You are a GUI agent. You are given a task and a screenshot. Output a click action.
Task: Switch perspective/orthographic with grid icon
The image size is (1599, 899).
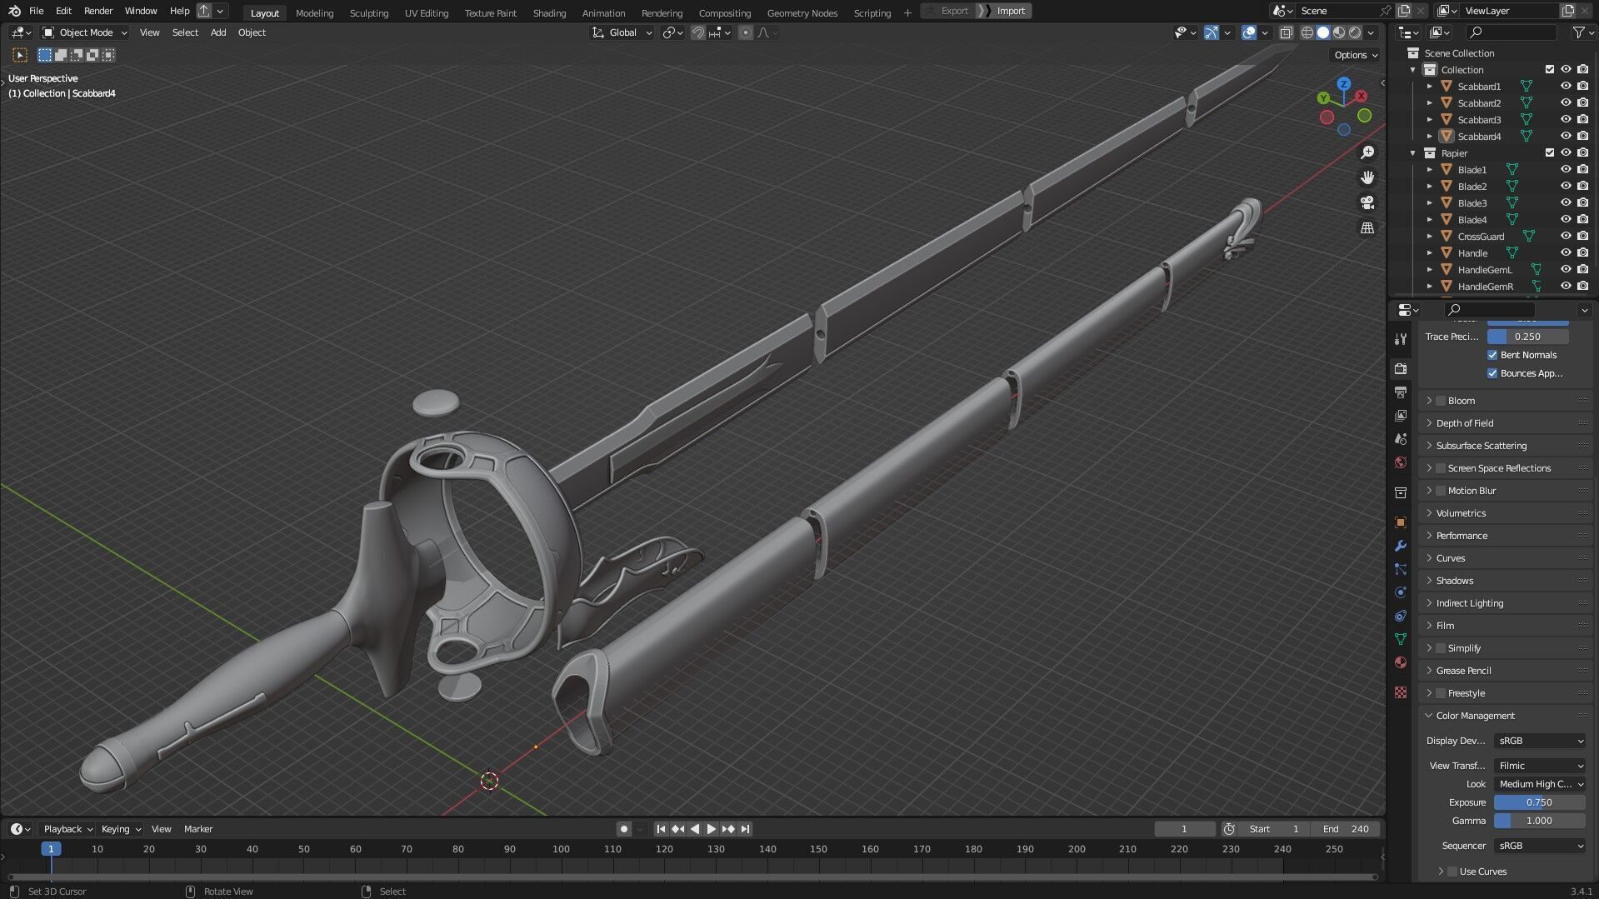click(1367, 227)
